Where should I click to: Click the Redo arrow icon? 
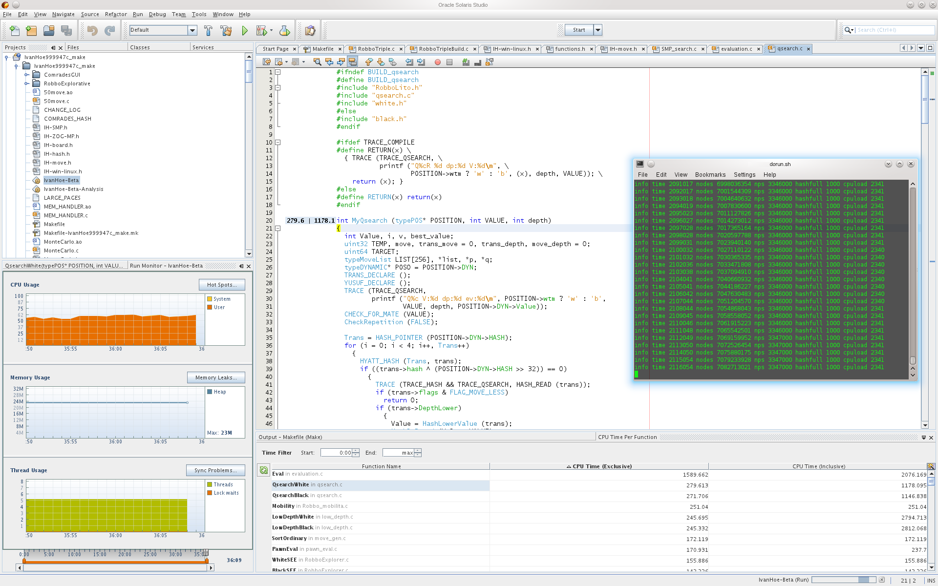coord(110,30)
